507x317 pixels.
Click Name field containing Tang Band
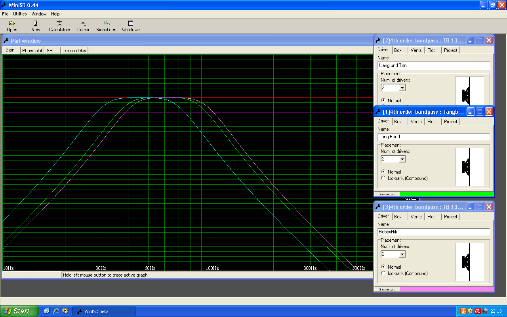[x=434, y=137]
